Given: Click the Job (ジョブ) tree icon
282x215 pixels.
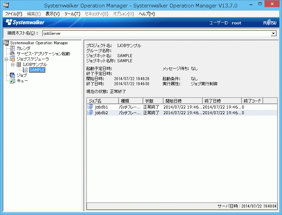Looking at the screenshot, I should (12, 75).
